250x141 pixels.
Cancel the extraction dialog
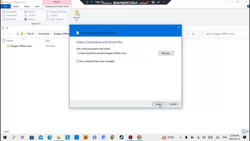tap(173, 104)
